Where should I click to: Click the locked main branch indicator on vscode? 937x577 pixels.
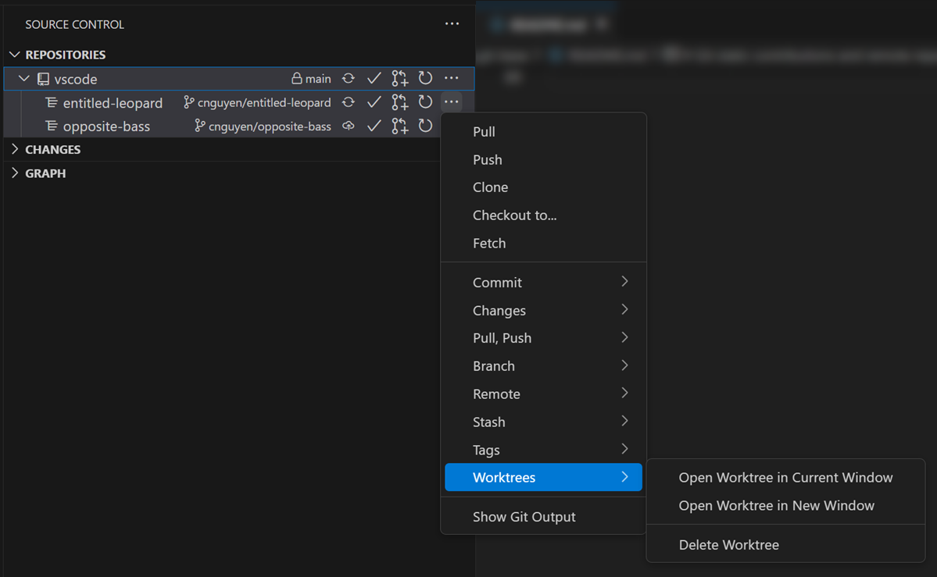tap(311, 78)
